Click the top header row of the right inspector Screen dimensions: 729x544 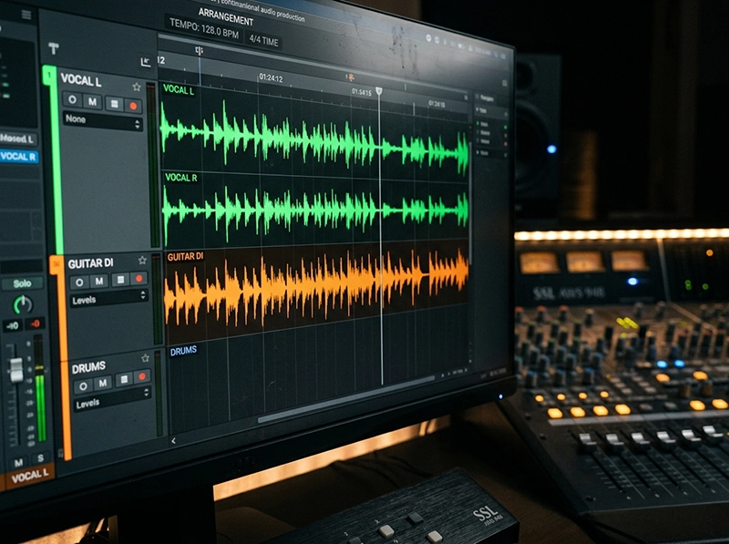click(491, 98)
